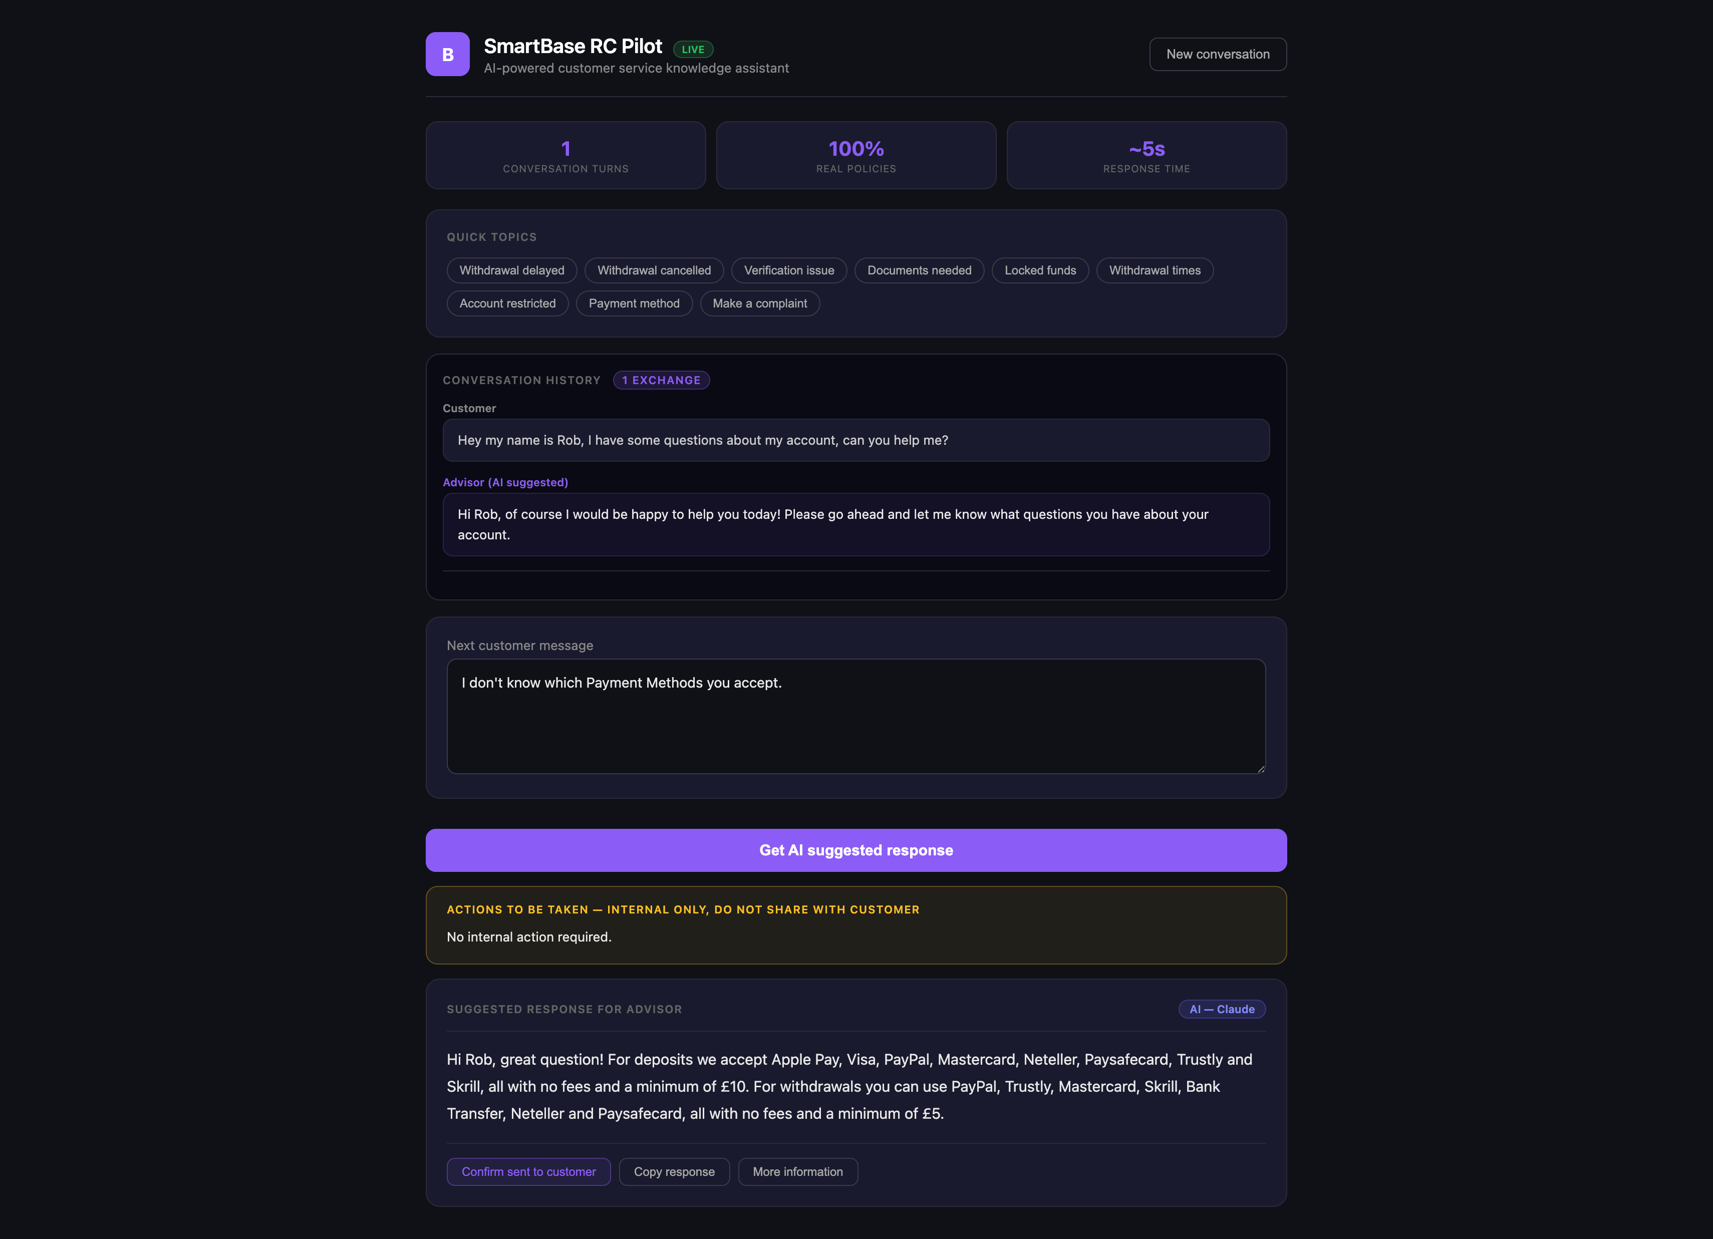Click the LIVE status badge
Image resolution: width=1713 pixels, height=1239 pixels.
pos(693,50)
